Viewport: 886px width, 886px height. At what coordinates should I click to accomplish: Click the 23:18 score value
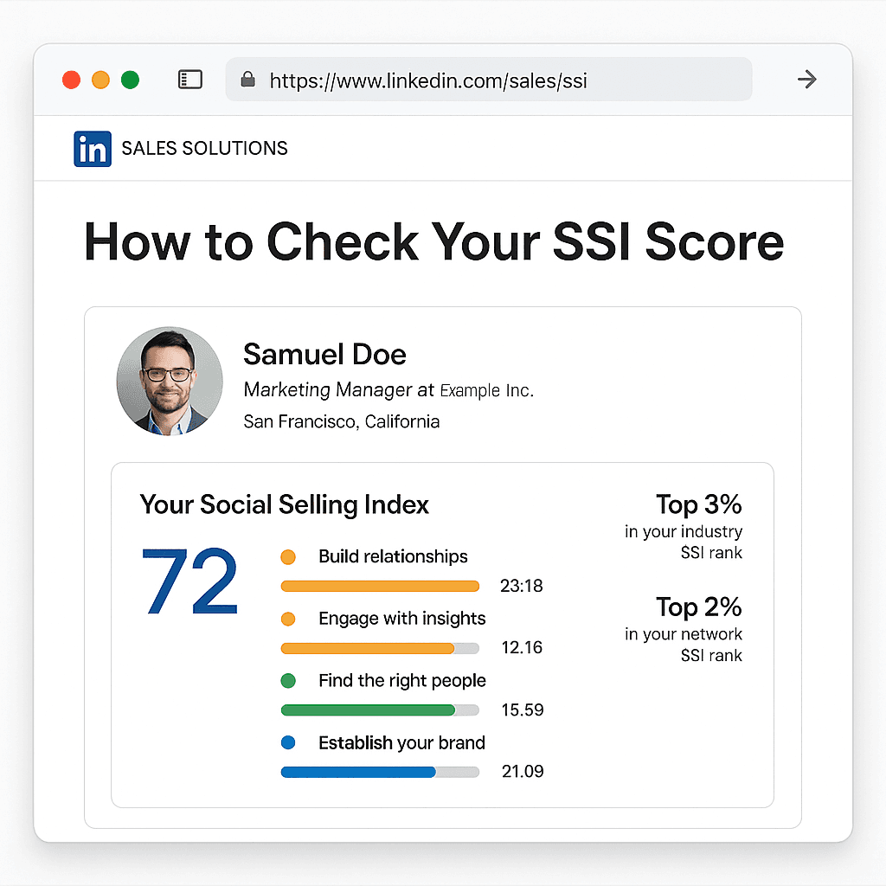[522, 586]
